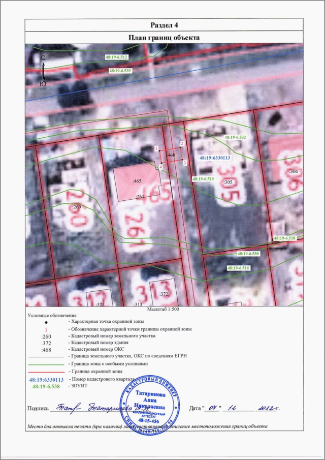Click the north-south compass arrow

[x=43, y=71]
